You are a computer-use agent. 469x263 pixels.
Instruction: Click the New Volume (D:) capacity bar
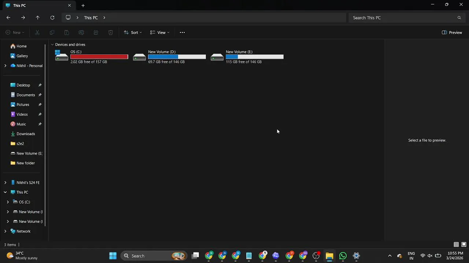coord(177,57)
